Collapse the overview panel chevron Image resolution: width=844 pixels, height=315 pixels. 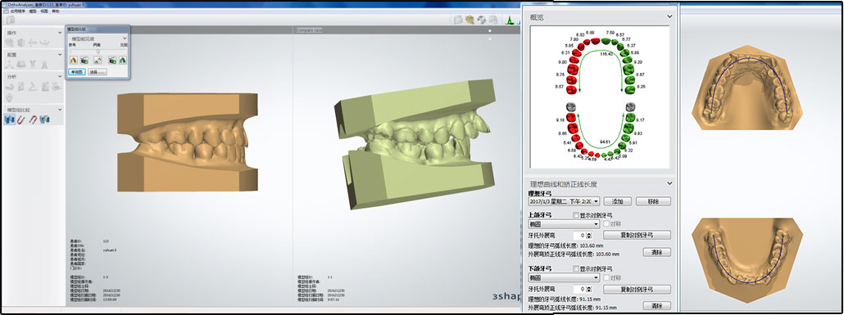point(669,16)
